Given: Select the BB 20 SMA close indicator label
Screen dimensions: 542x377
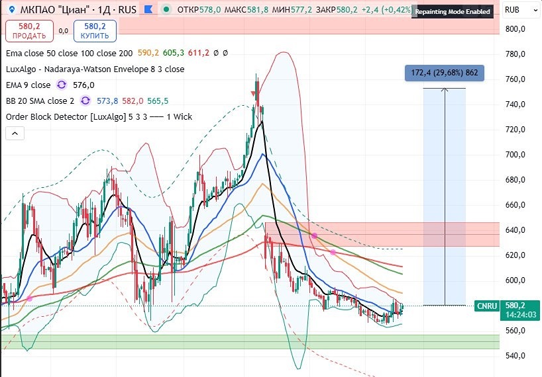Looking at the screenshot, I should tap(40, 101).
